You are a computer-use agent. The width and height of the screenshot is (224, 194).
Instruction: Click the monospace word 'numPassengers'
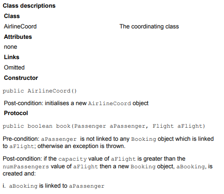point(26,166)
